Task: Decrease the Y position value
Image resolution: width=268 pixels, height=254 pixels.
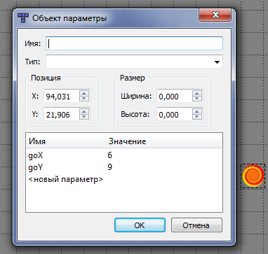Action: (84, 117)
